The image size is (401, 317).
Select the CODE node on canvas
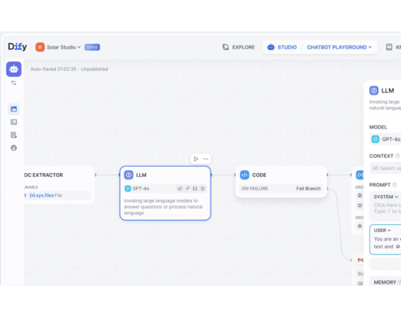tap(281, 182)
